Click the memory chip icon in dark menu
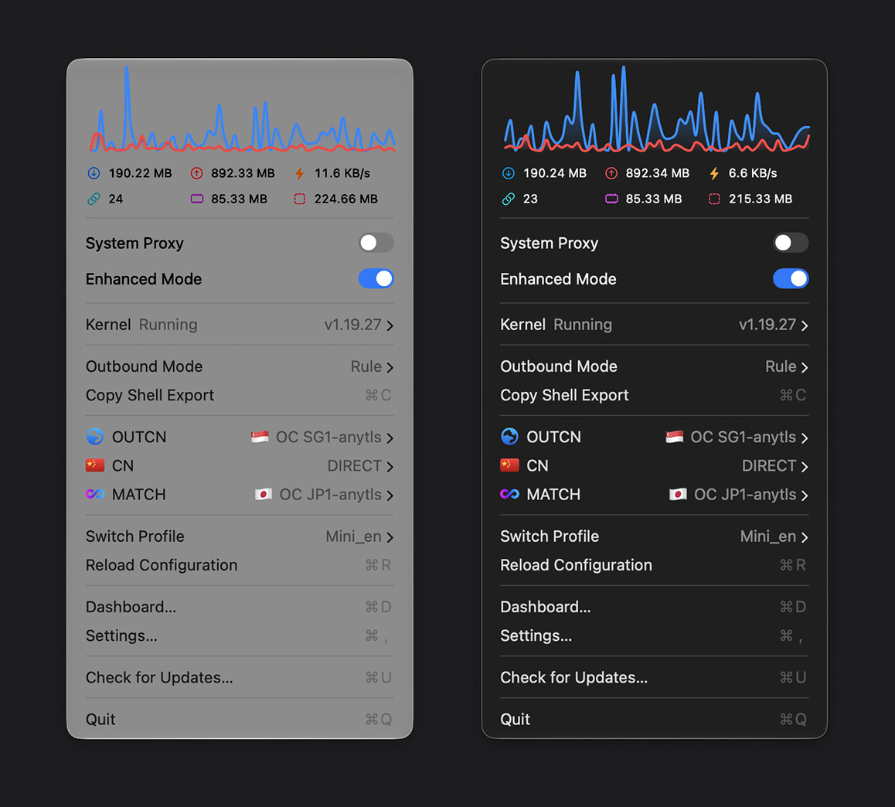This screenshot has width=895, height=807. coord(611,199)
